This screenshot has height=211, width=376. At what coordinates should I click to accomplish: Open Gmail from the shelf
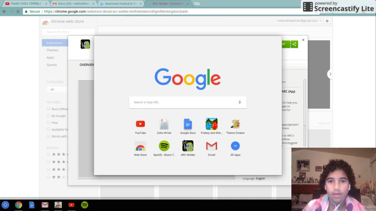click(x=45, y=205)
